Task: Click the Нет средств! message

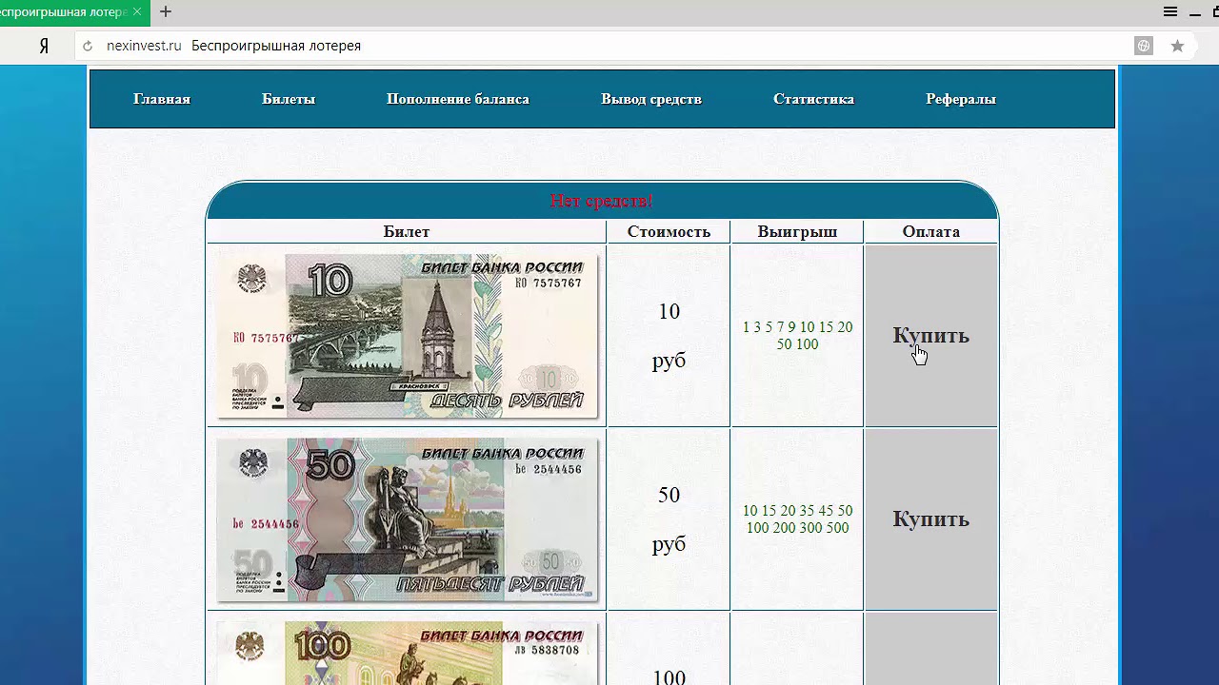Action: pyautogui.click(x=602, y=201)
